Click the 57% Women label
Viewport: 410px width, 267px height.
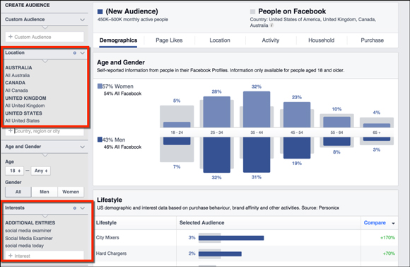(x=117, y=86)
